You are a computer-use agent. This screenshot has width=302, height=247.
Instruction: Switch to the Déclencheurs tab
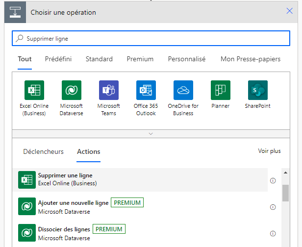click(43, 152)
